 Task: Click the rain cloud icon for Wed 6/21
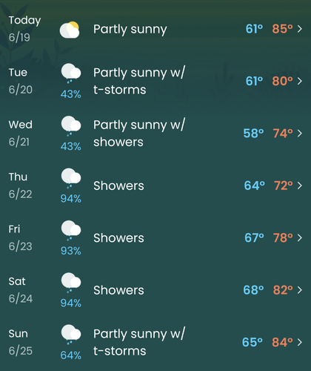(x=71, y=125)
